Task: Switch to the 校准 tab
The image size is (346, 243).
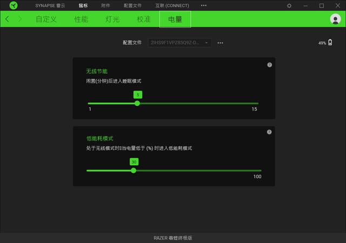Action: click(144, 19)
